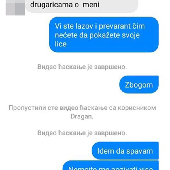Tap the first 'Видео ћаскање је завршено' notice
170x170 pixels.
[82, 67]
